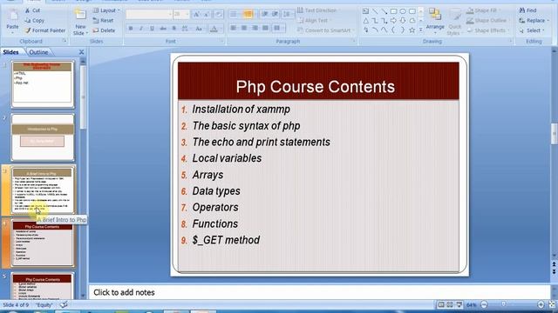
Task: Open the Replace dropdown
Action: (534, 21)
